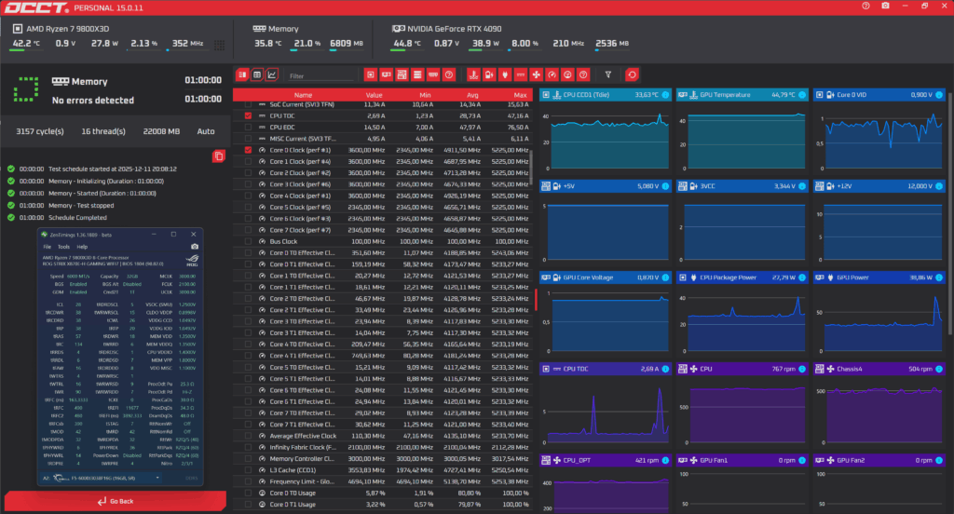
Task: Click the 'Schedule Completed' log entry
Action: tap(77, 218)
